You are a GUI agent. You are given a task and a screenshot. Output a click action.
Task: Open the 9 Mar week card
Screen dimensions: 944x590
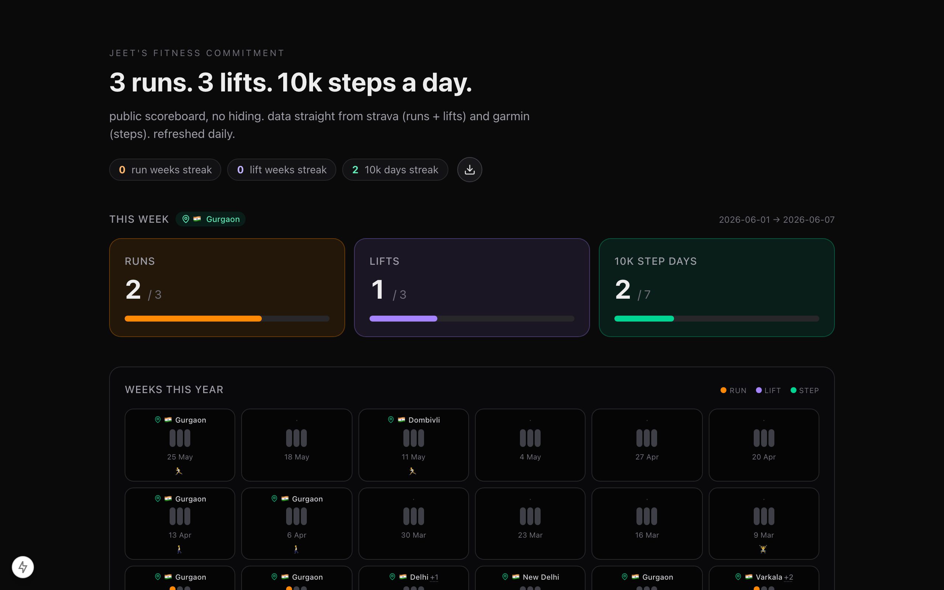[x=764, y=523]
